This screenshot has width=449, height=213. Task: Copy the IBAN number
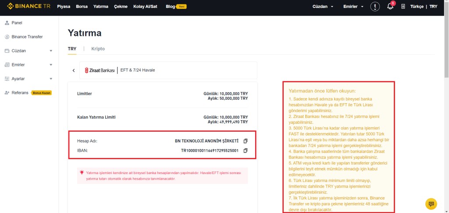coord(246,150)
